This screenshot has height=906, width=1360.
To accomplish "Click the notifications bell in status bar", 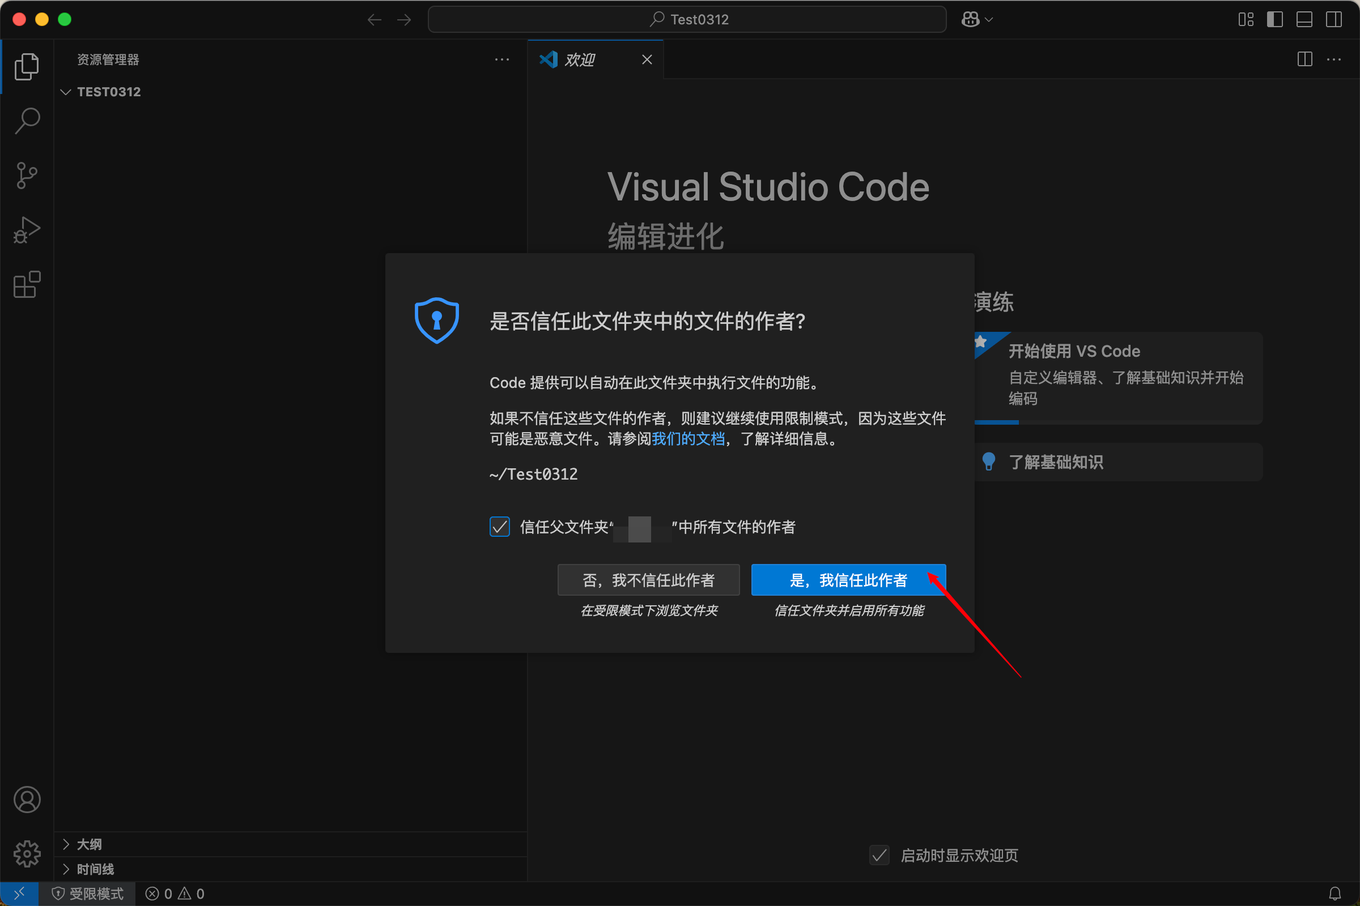I will (x=1334, y=894).
